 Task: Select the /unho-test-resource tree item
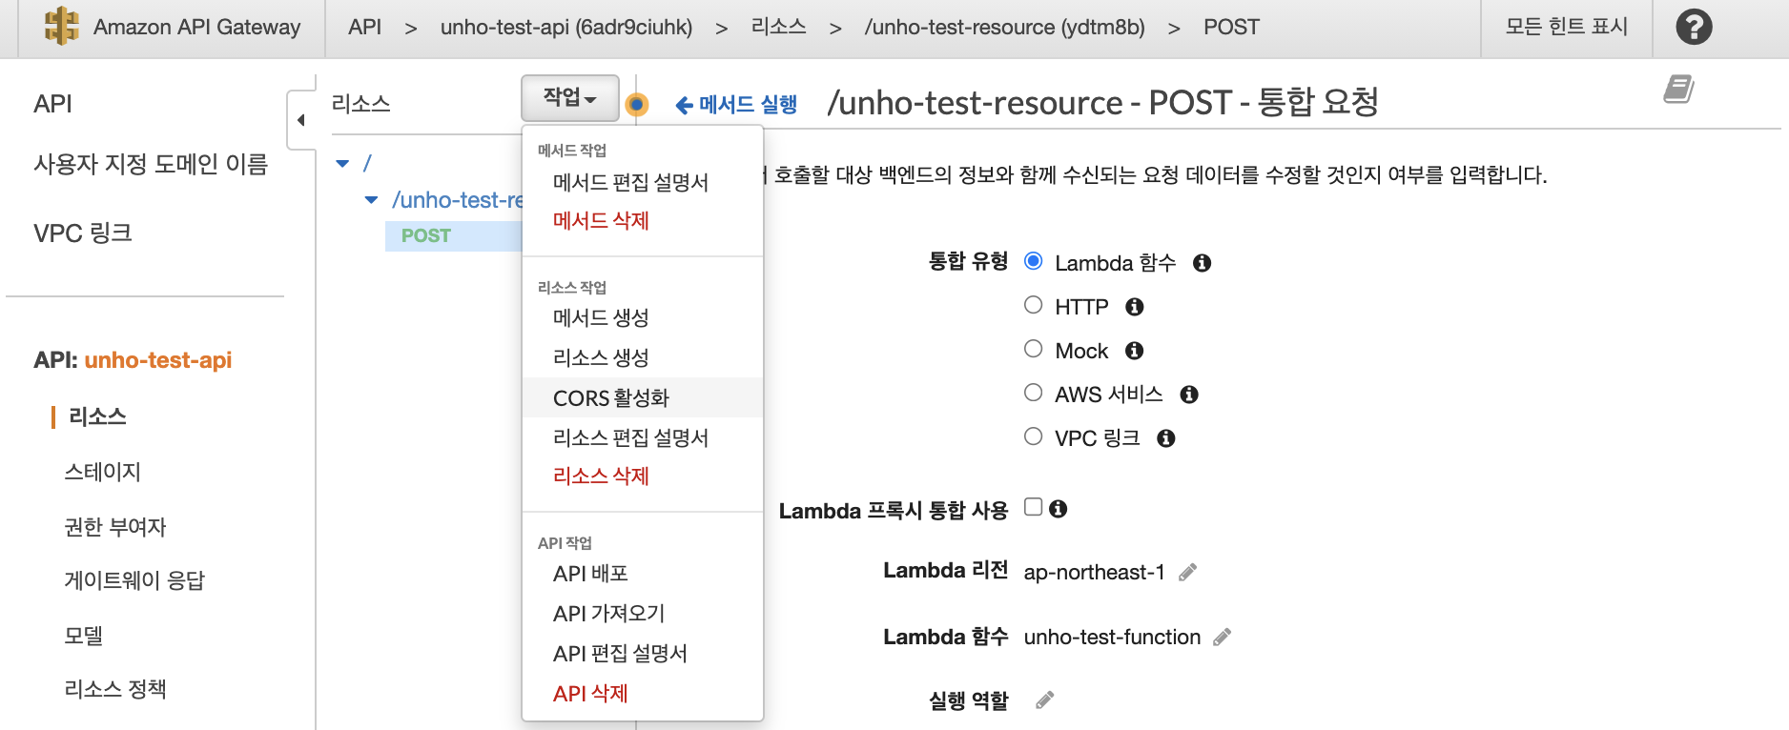(x=457, y=200)
